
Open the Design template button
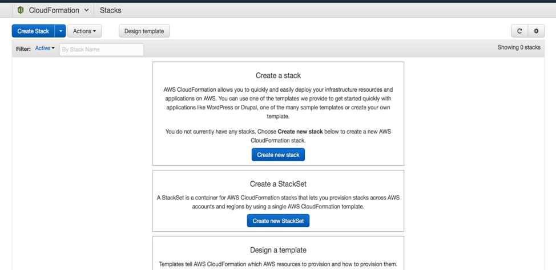pyautogui.click(x=144, y=31)
